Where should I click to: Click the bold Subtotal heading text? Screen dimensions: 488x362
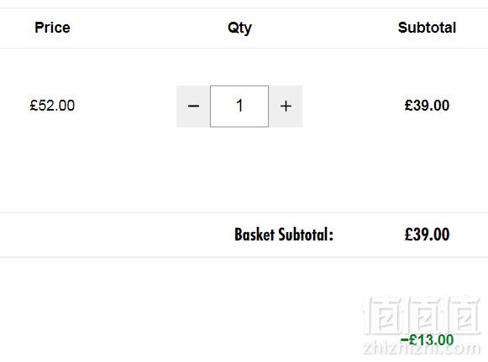427,28
